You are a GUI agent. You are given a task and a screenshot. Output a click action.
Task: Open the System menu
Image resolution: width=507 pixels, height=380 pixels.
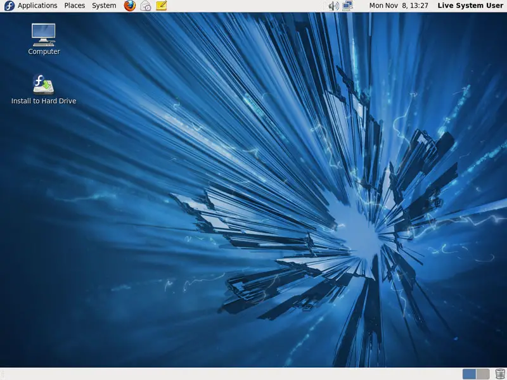click(104, 6)
